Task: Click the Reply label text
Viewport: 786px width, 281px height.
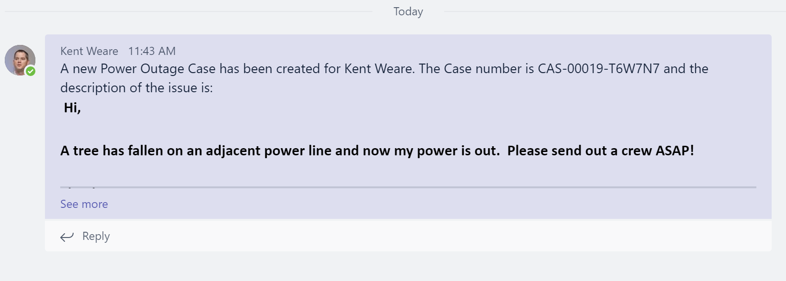Action: coord(96,236)
